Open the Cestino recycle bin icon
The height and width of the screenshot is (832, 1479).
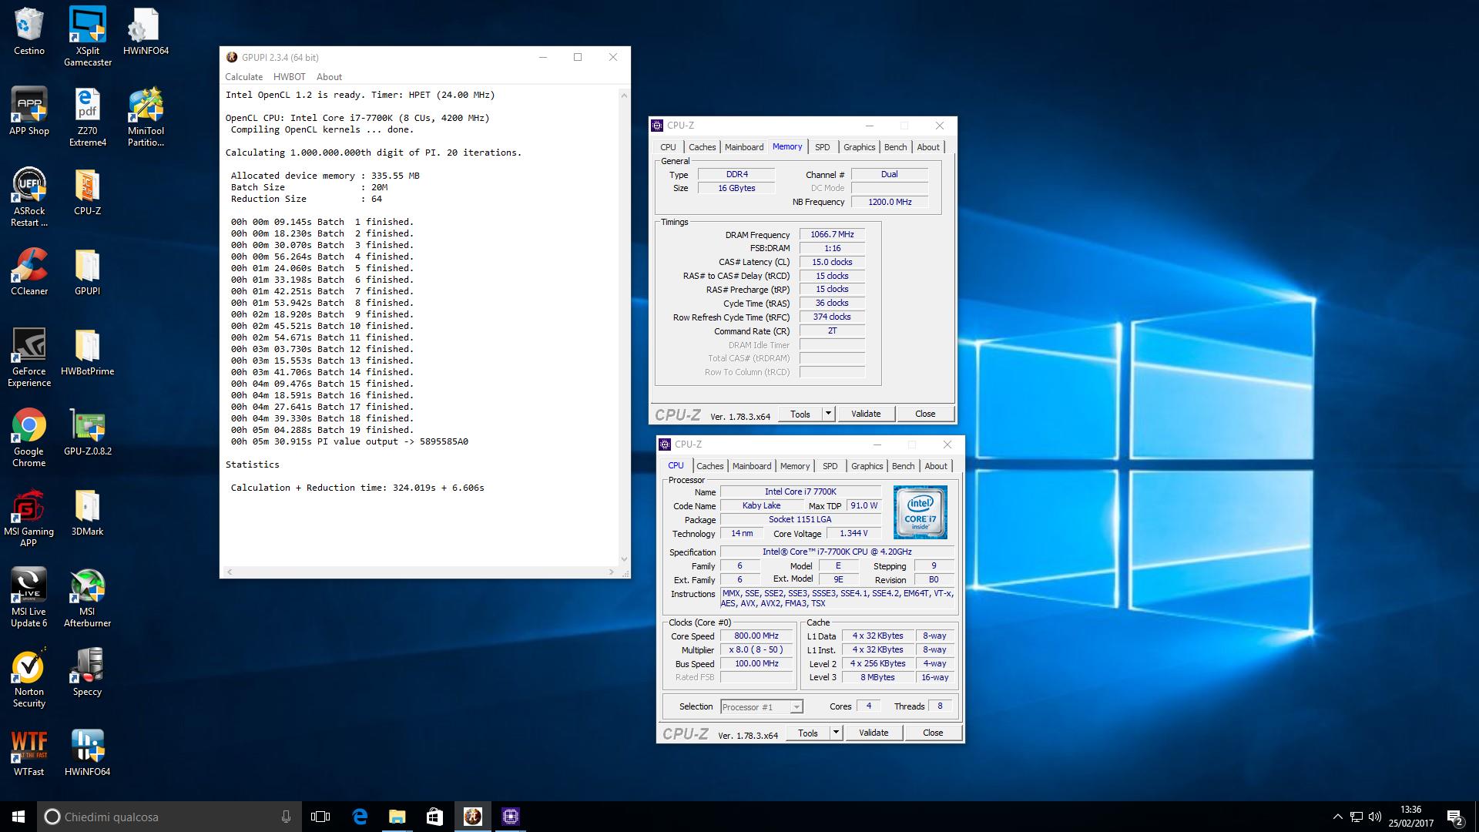[29, 32]
